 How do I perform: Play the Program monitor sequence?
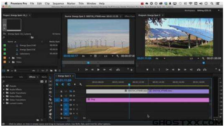point(179,70)
